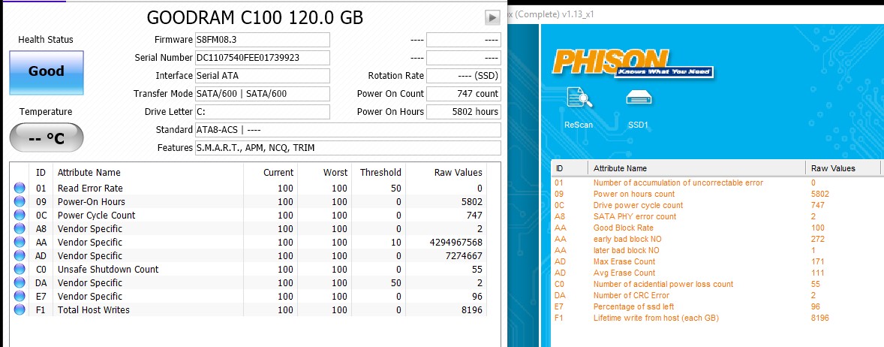Click the status orb for attribute E7
Screen dimensions: 884x347
[20, 296]
